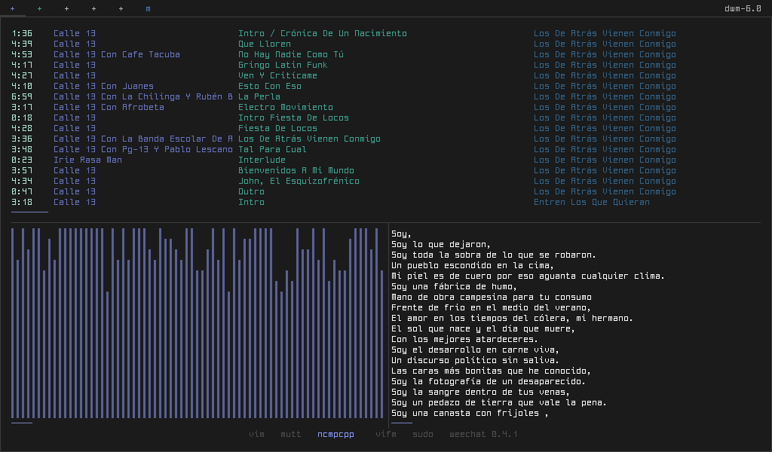The image size is (772, 452).
Task: Select the sudo entry in bottom bar
Action: pos(423,434)
